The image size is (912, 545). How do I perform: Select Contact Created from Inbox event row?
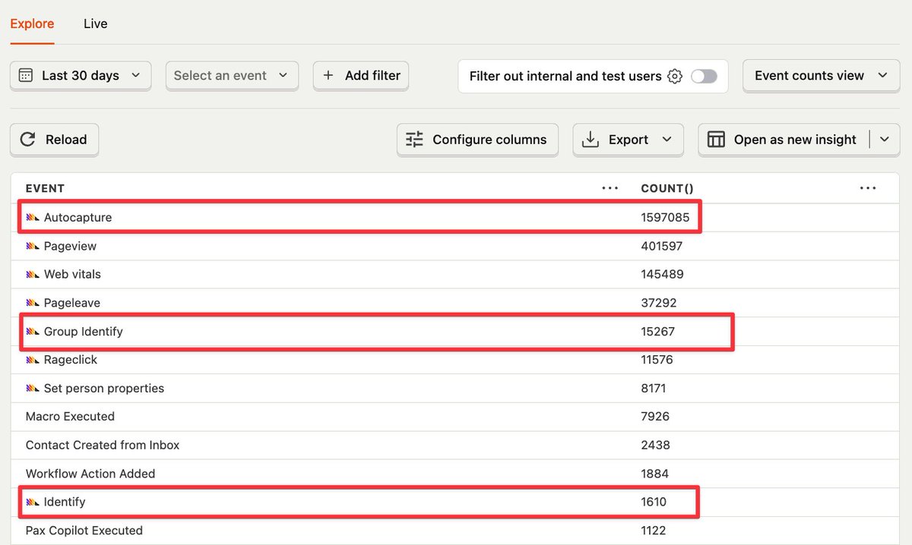click(x=456, y=445)
